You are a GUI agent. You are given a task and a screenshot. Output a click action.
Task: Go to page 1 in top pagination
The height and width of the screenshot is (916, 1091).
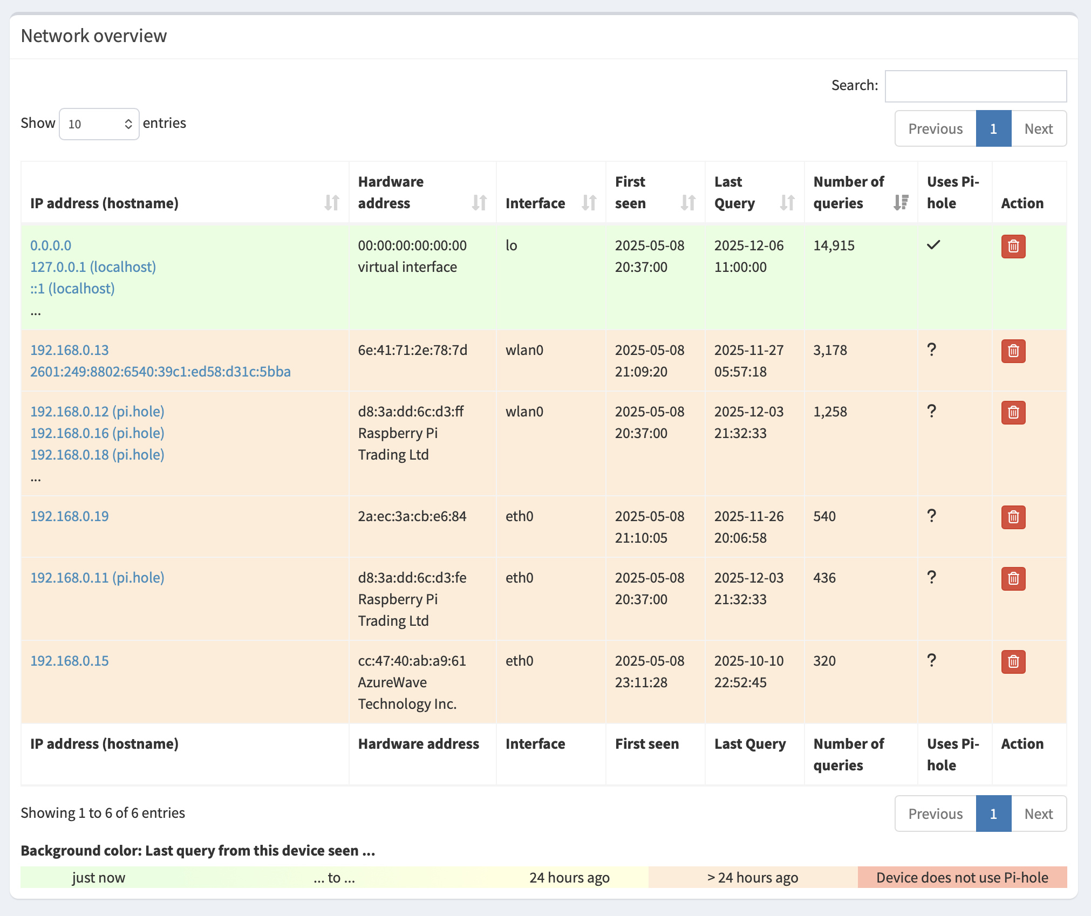click(x=993, y=129)
